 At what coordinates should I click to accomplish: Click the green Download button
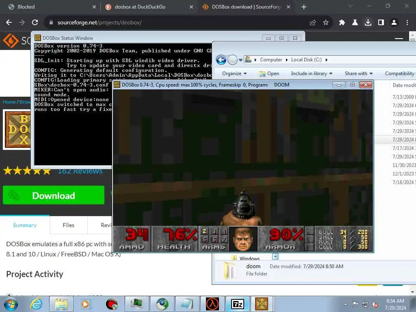tap(54, 195)
